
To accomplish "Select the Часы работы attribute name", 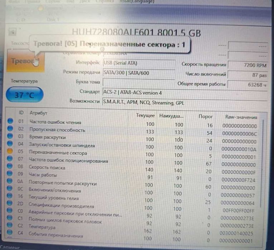I will (43, 175).
